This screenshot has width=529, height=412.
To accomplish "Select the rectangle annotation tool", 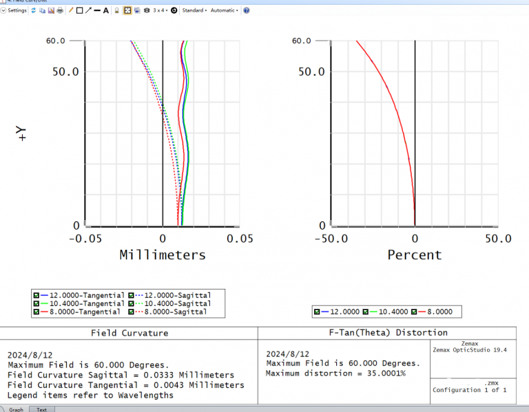I will (80, 10).
